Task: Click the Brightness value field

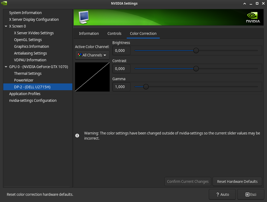Action: click(x=122, y=51)
